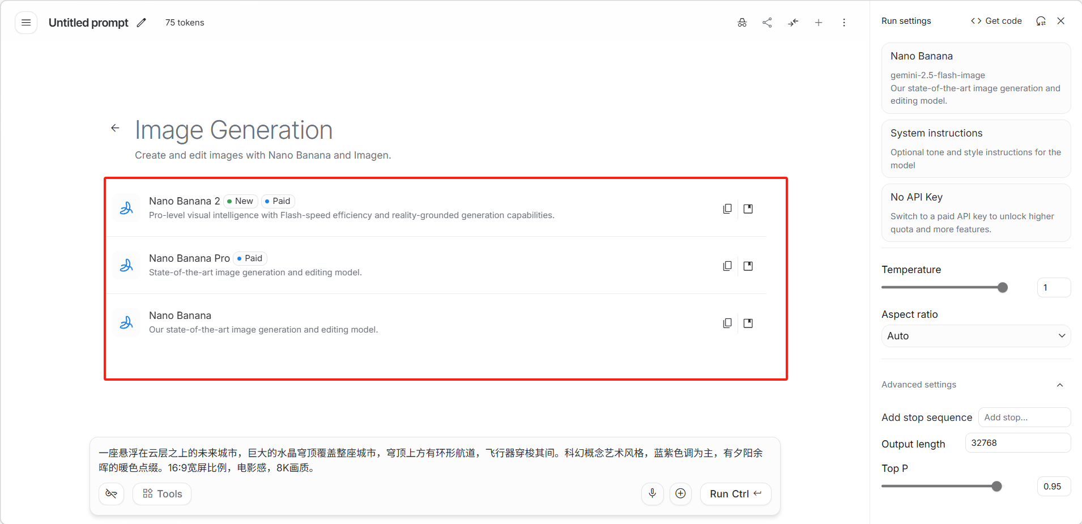Open Nano Banana Pro details icon
This screenshot has width=1082, height=524.
point(748,266)
